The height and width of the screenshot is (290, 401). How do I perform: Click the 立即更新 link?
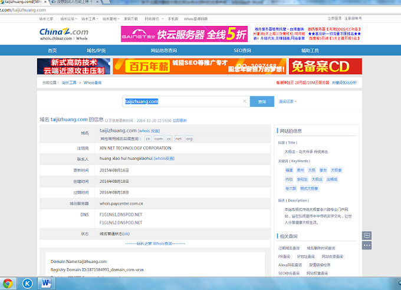180,120
